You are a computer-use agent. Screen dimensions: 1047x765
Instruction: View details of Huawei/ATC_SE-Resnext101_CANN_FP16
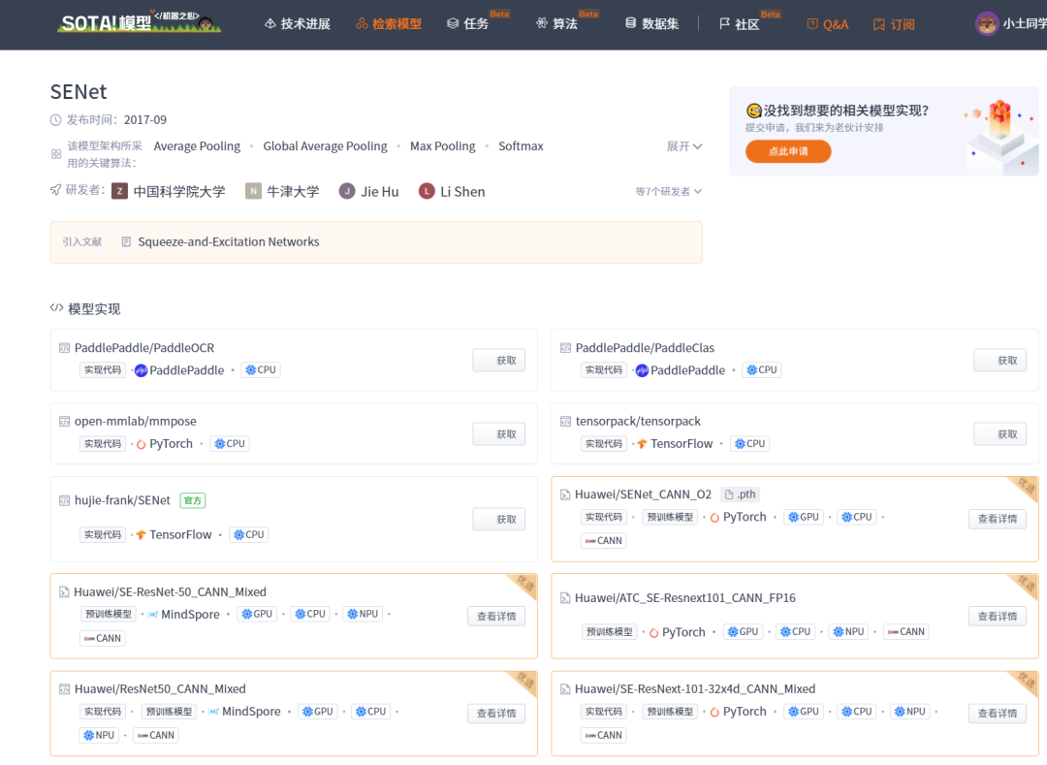click(x=998, y=616)
